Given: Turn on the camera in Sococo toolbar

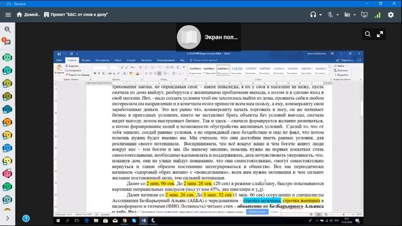Looking at the screenshot, I should pyautogui.click(x=347, y=14).
